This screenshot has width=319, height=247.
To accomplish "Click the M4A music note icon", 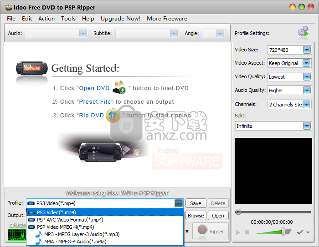I will coord(38,242).
